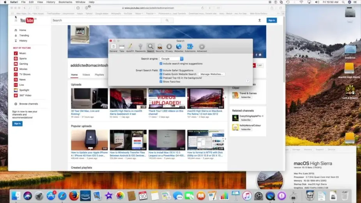
Task: Click the Safari Share toolbar button
Action: point(272,8)
